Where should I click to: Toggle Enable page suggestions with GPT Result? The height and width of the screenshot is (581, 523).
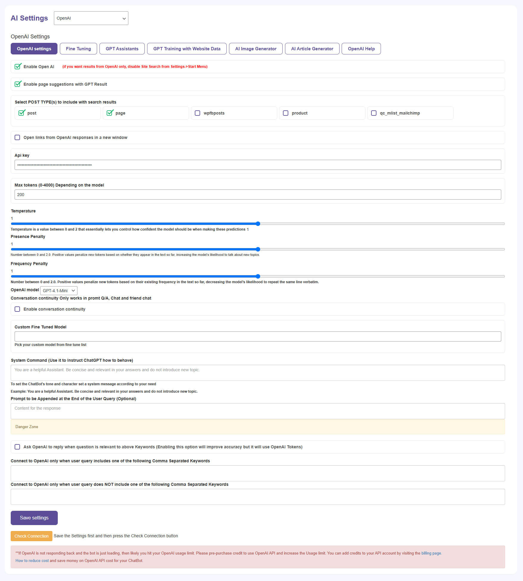18,84
